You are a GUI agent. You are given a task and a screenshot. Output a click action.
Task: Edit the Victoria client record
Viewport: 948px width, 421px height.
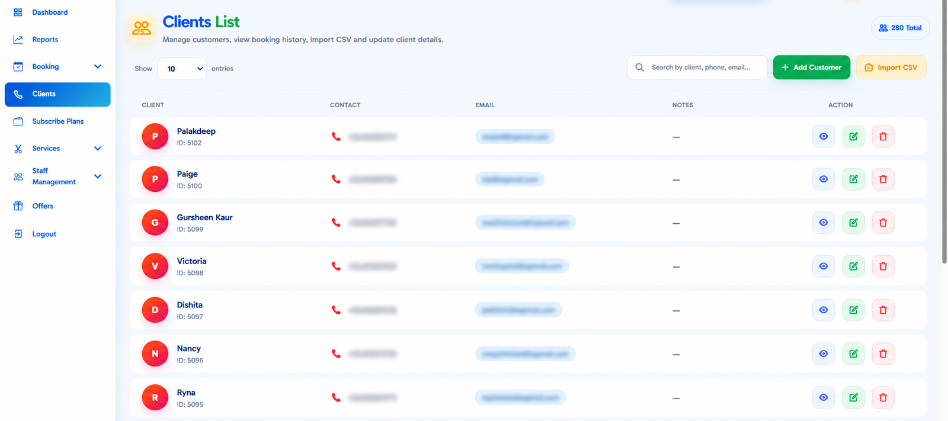[853, 266]
